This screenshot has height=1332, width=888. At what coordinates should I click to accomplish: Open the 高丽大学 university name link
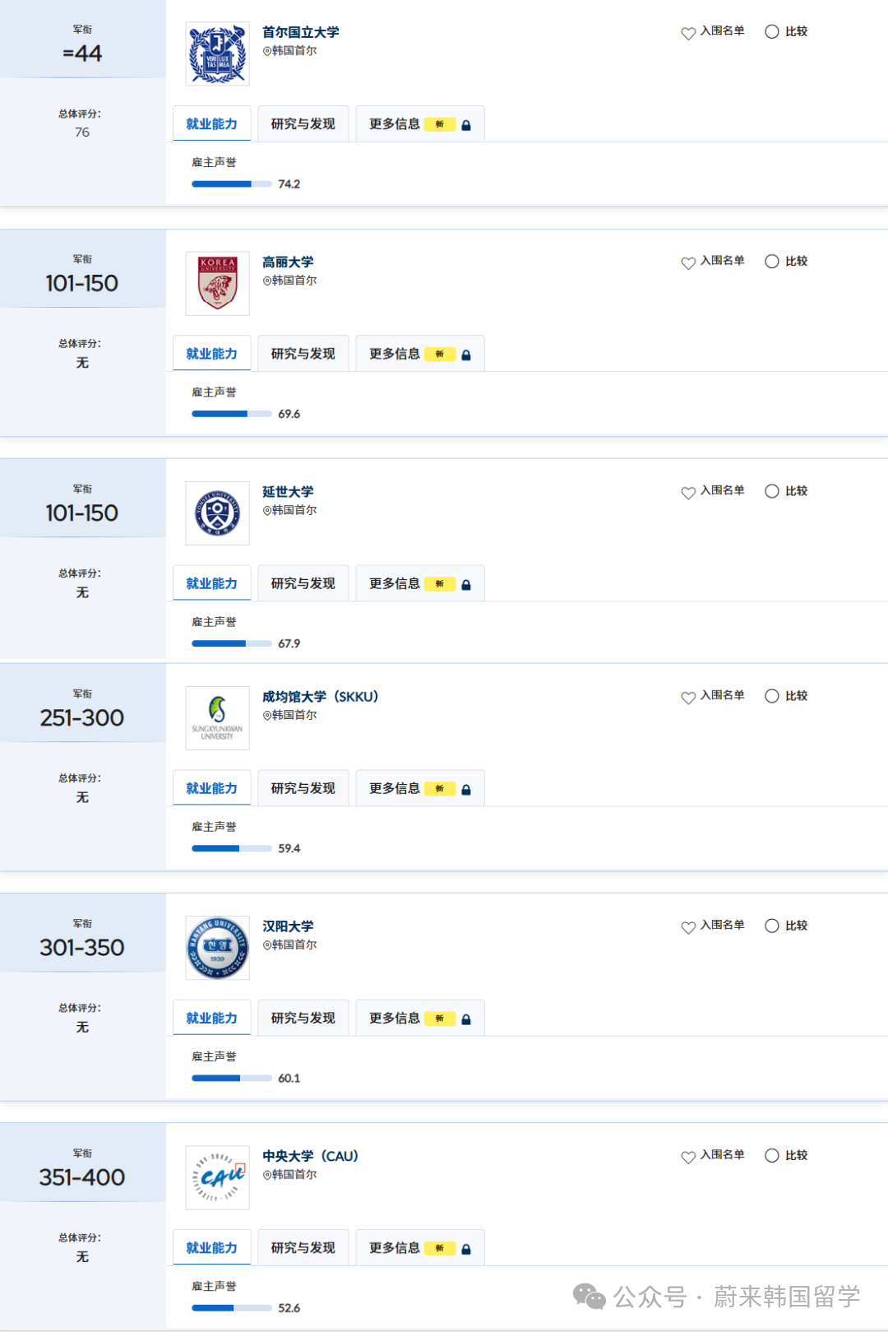[x=288, y=262]
